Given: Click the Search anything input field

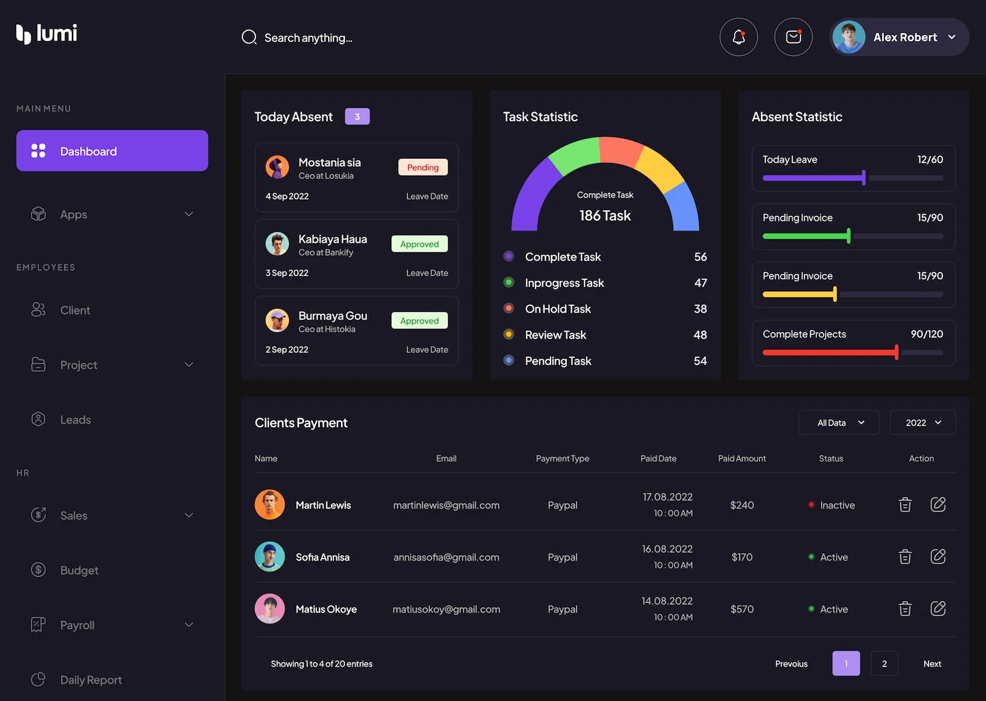Looking at the screenshot, I should pos(308,38).
